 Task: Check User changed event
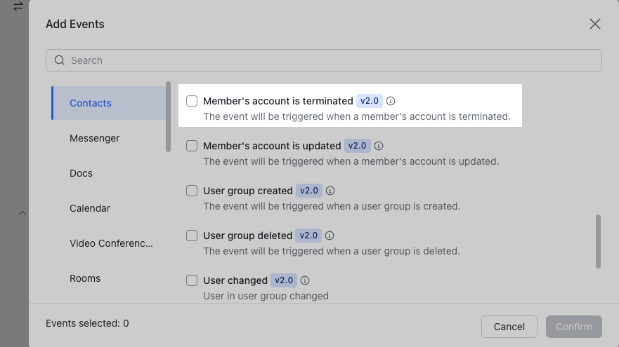coord(192,281)
